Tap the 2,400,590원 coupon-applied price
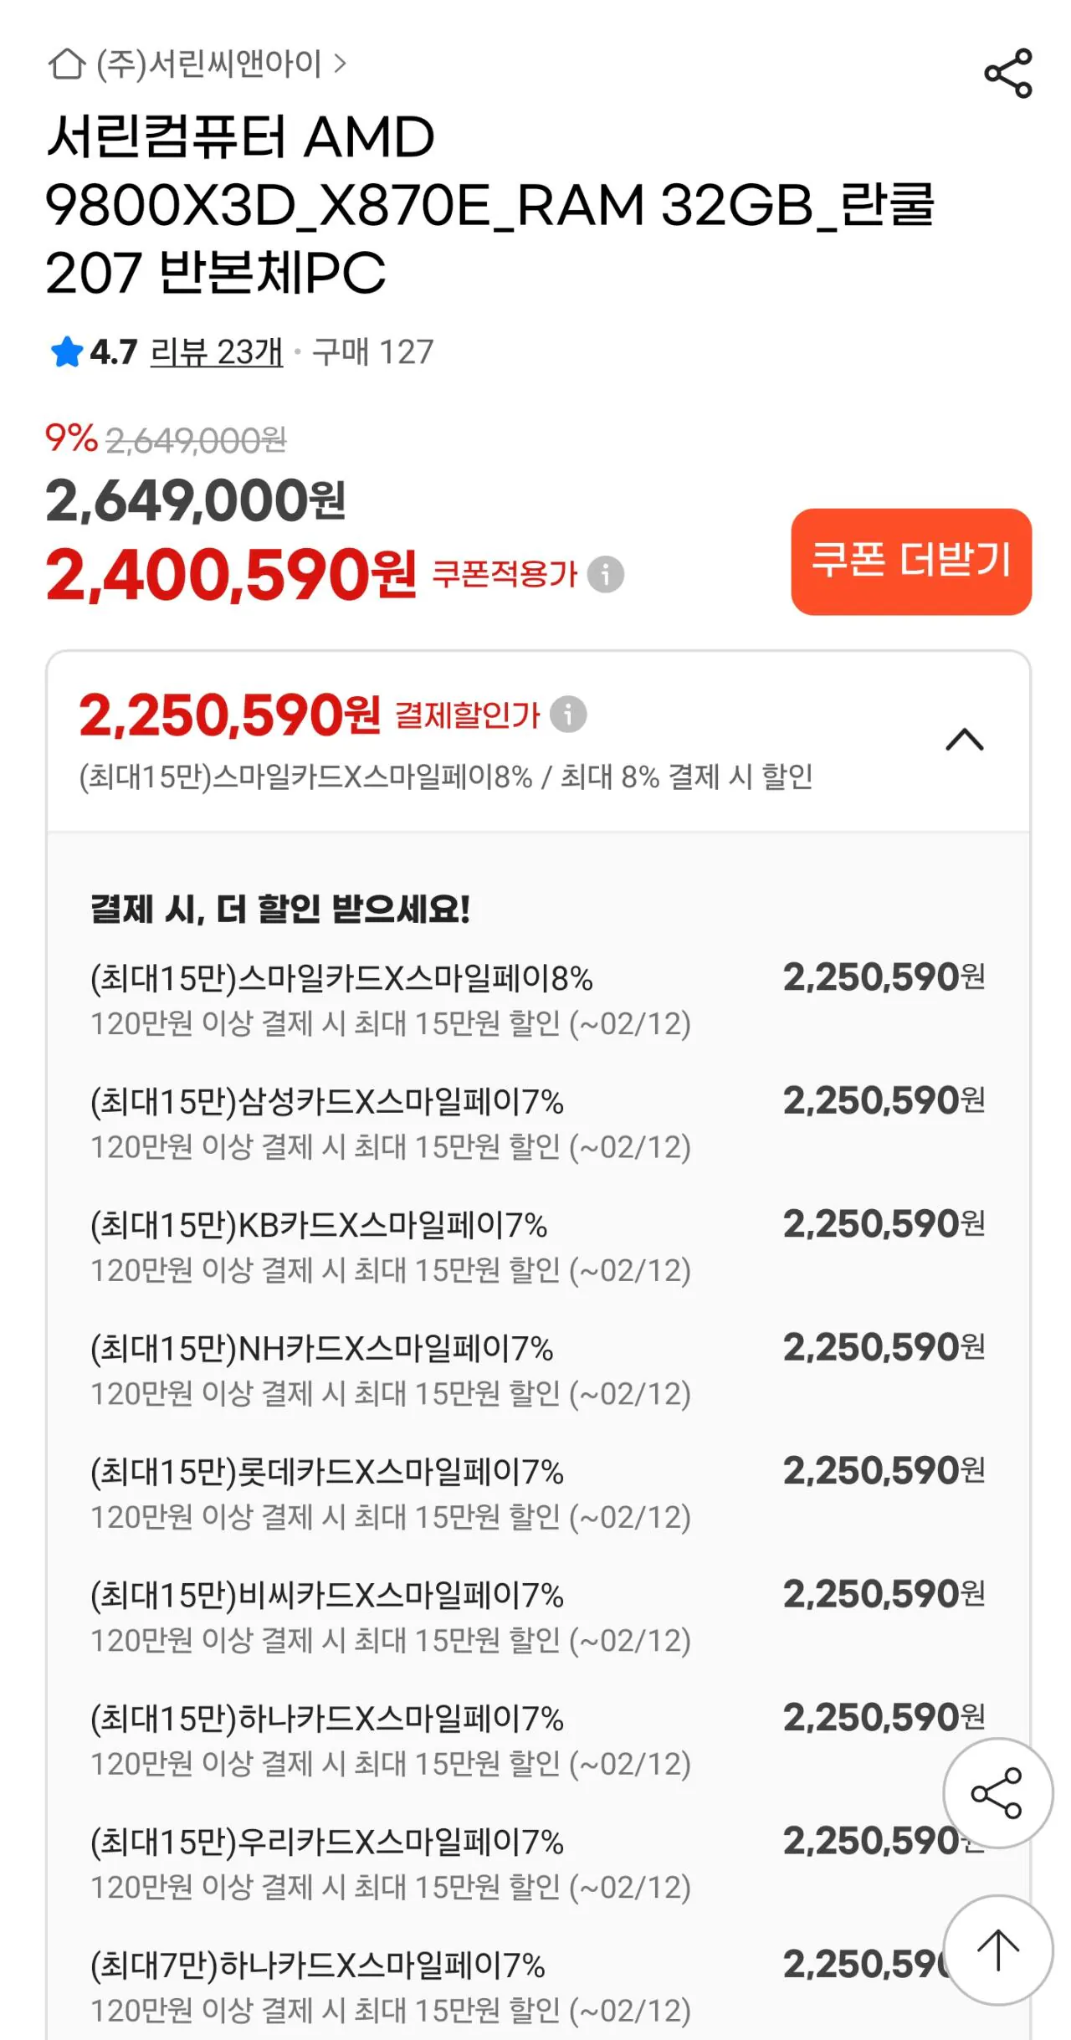 click(x=231, y=576)
